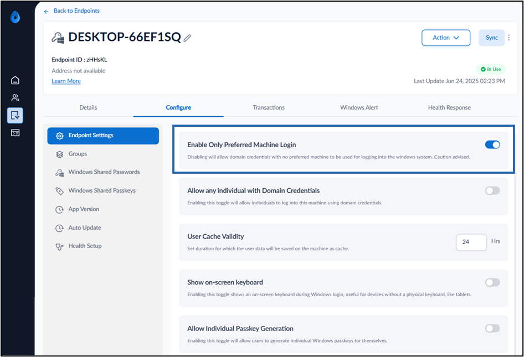Click the Endpoint ID : zHHsKL text

click(x=79, y=60)
